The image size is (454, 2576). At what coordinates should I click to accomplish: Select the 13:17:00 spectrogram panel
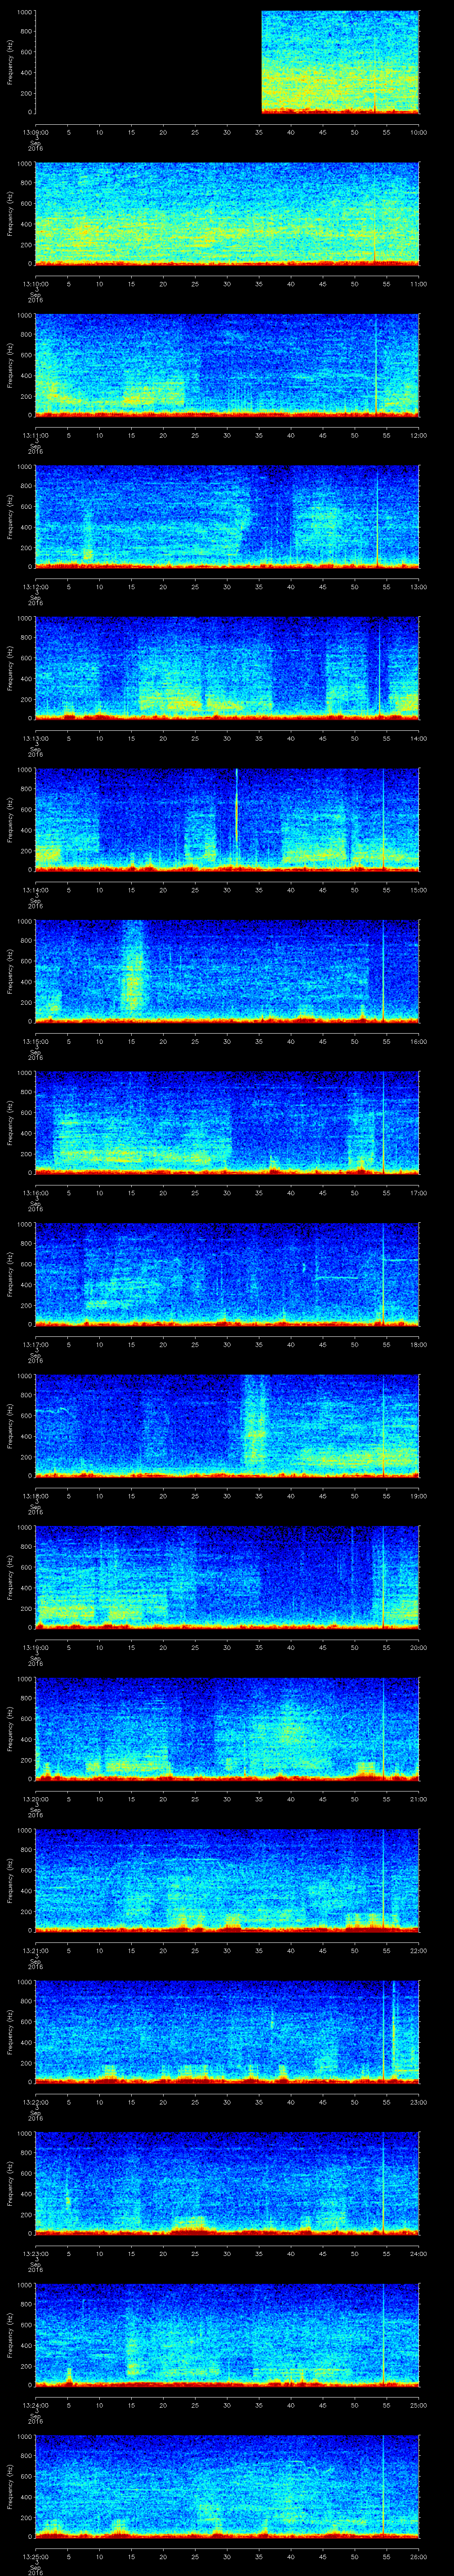tap(227, 1273)
